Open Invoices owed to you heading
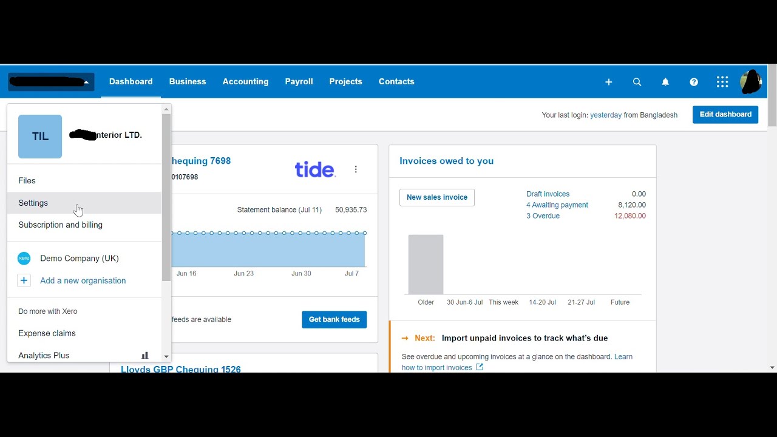The height and width of the screenshot is (437, 777). point(446,161)
